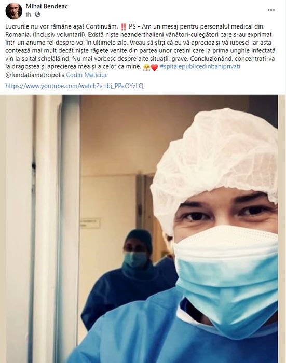
Task: Click the wall sign in the photo
Action: [x=90, y=223]
